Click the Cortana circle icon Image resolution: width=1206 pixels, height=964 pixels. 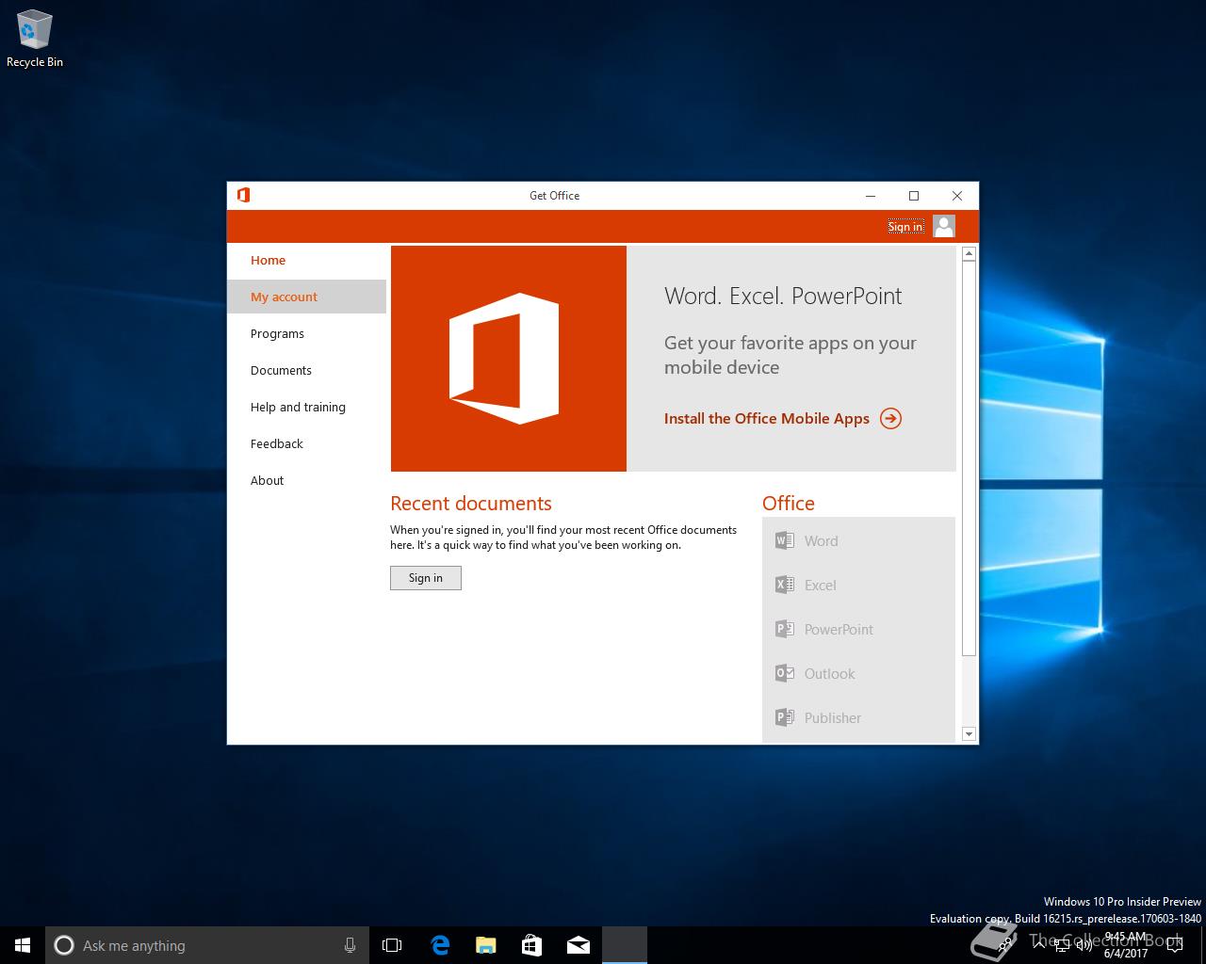pos(64,945)
